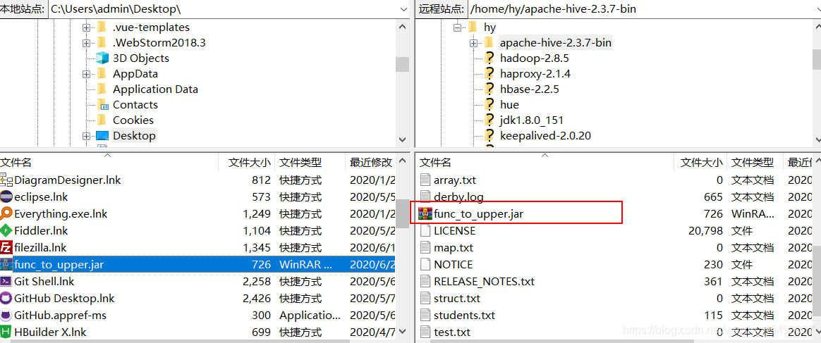This screenshot has height=343, width=821.
Task: Click the 3D Objects folder icon
Action: 102,58
